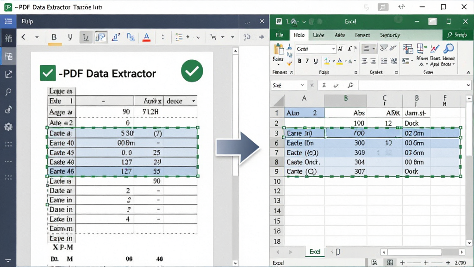This screenshot has width=474, height=267.
Task: Open the hamburger menu in PDF extractor sidebar
Action: 8,21
